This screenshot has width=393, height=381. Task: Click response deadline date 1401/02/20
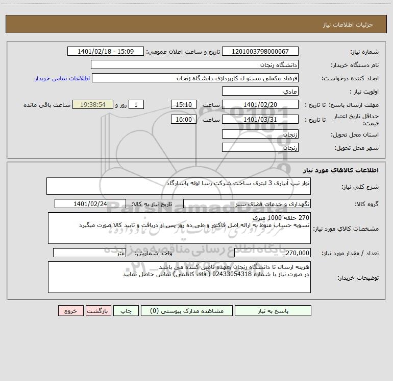tap(260, 104)
